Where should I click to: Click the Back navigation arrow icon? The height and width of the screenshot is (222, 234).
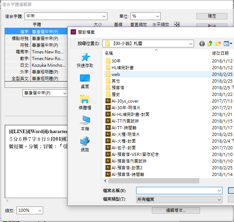pos(202,44)
